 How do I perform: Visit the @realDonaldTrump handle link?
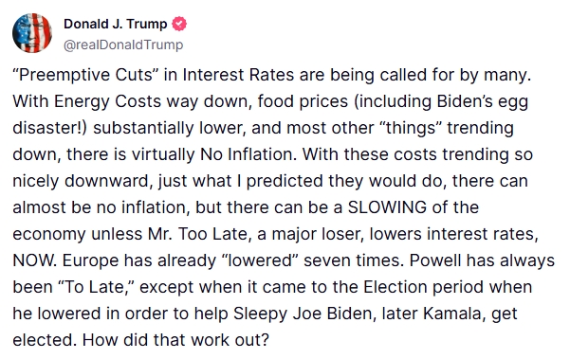[123, 45]
